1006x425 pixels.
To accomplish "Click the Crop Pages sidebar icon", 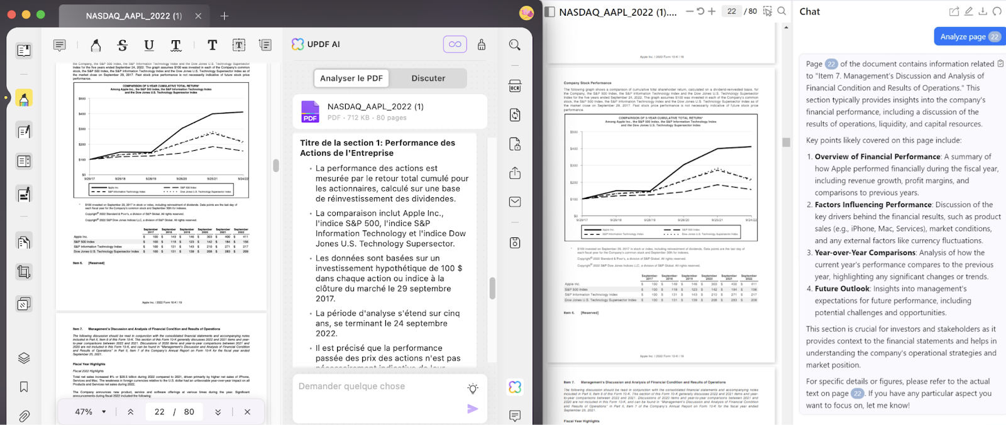I will (24, 272).
